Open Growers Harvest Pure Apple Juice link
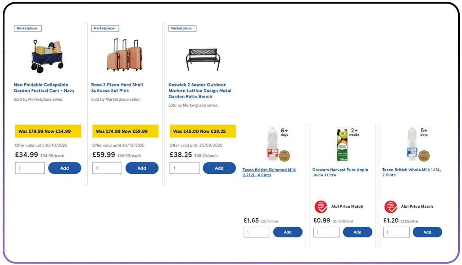Screen dimensions: 462x265 coord(340,172)
